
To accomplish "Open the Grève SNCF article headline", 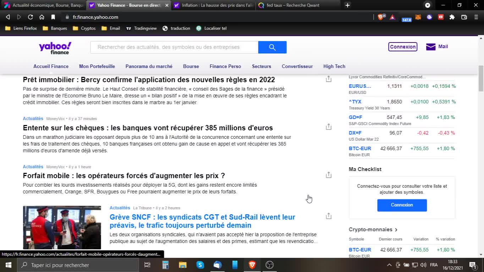I will pos(202,221).
